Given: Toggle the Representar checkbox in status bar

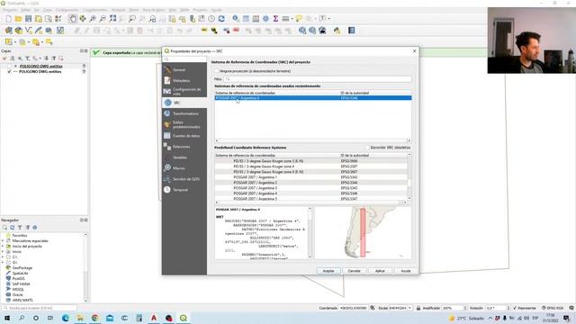Looking at the screenshot, I should click(515, 308).
